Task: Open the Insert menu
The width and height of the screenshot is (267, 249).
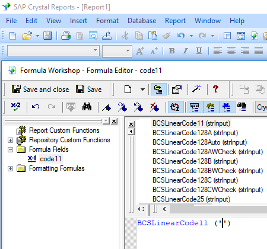Action: (x=78, y=21)
